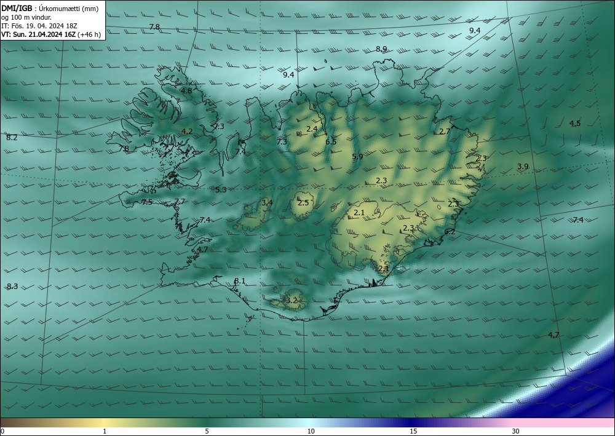Click the 2.5 value over the central glacier
This screenshot has height=436, width=615.
pyautogui.click(x=303, y=203)
